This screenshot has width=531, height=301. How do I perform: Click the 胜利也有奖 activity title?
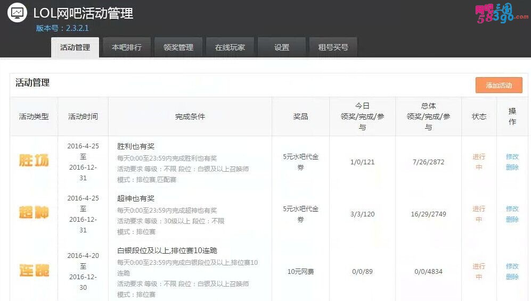(x=136, y=146)
